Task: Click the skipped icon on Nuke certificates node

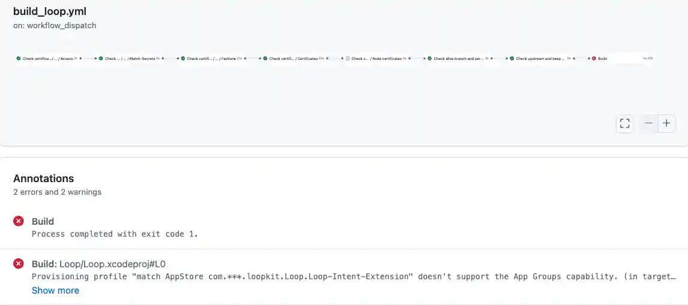Action: point(348,58)
